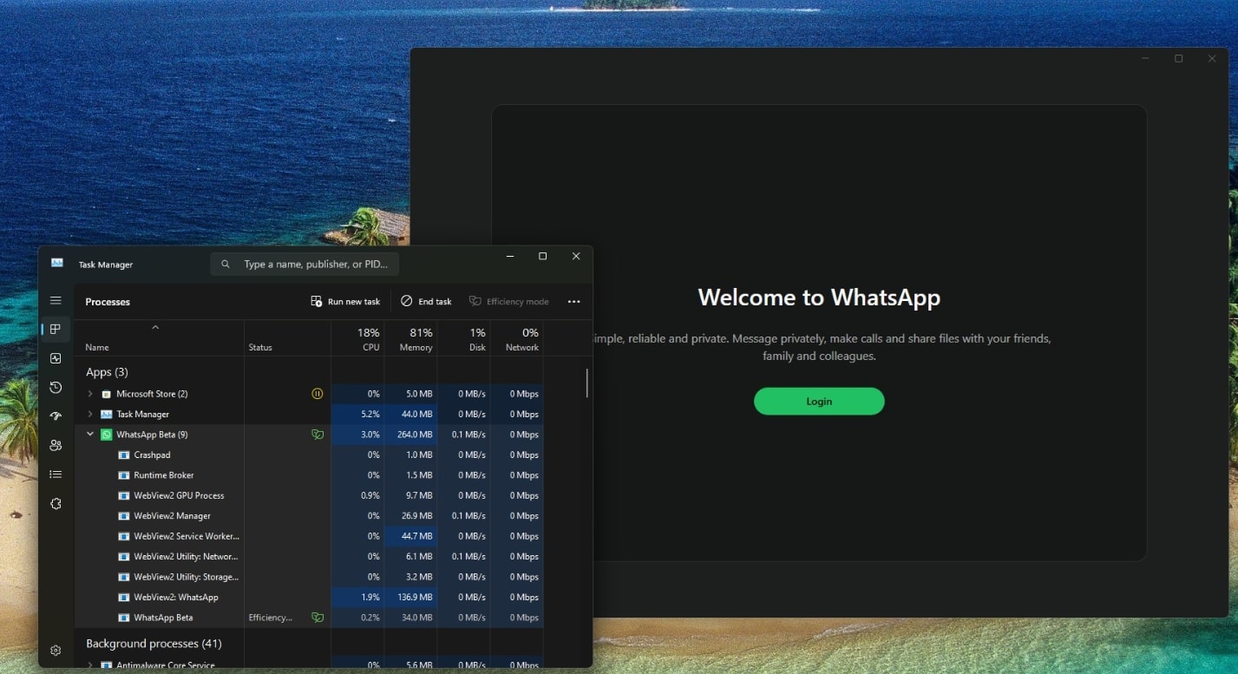Open the Startup apps page
Viewport: 1238px width, 674px height.
56,416
